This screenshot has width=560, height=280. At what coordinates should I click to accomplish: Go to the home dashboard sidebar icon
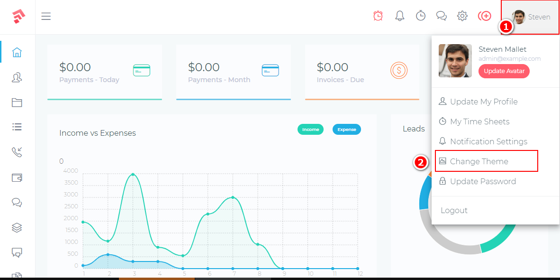coord(17,52)
